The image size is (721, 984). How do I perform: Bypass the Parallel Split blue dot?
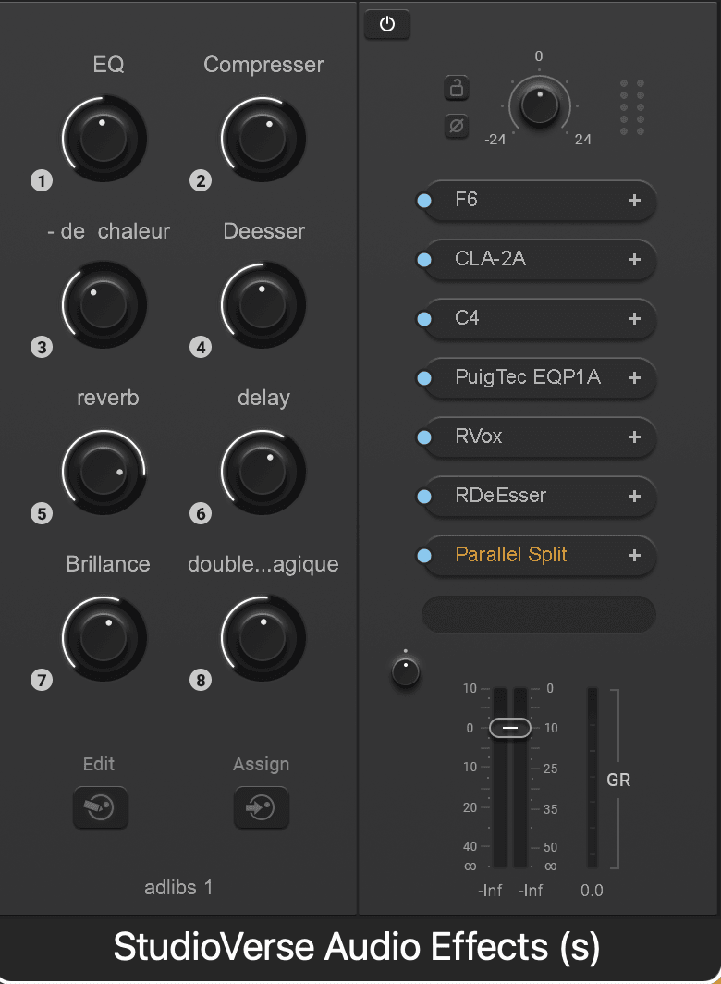pos(424,556)
